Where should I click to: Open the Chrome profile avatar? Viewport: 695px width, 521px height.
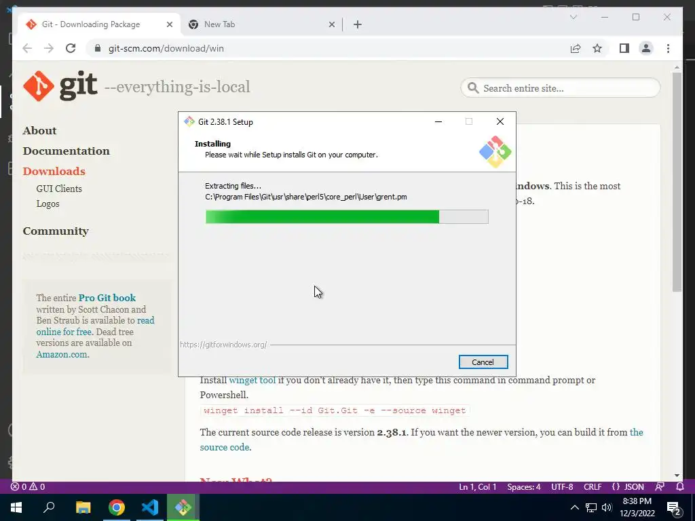tap(646, 48)
